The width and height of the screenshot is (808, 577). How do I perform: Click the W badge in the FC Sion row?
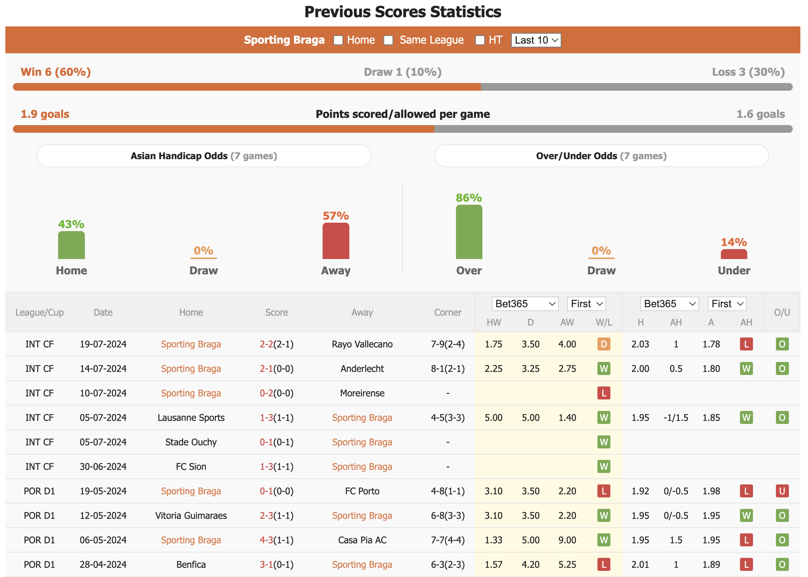(x=604, y=466)
